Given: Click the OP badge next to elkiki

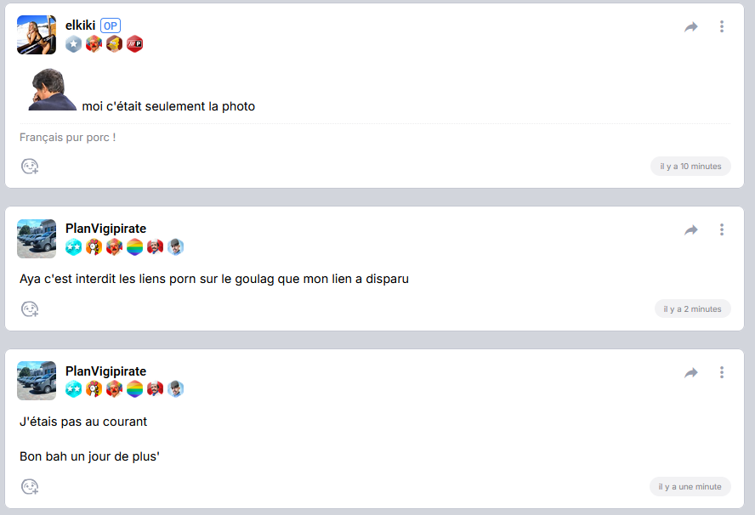Looking at the screenshot, I should [x=111, y=25].
